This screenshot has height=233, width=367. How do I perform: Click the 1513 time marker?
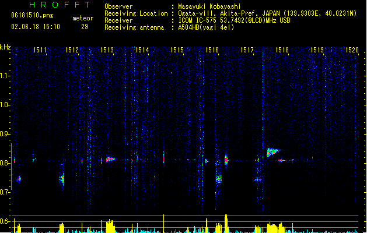[107, 50]
